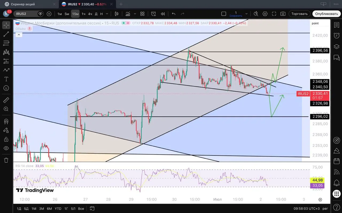Click the Опубликовать button

point(327,14)
